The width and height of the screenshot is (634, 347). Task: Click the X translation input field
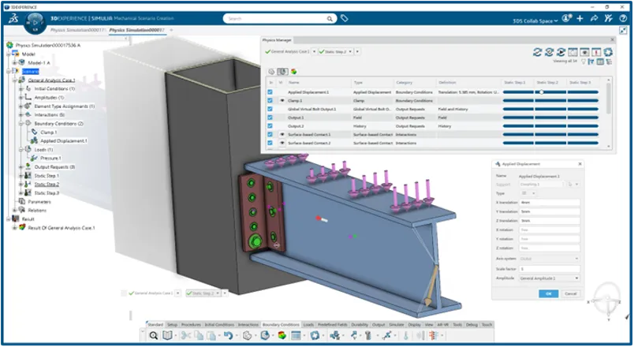(548, 200)
